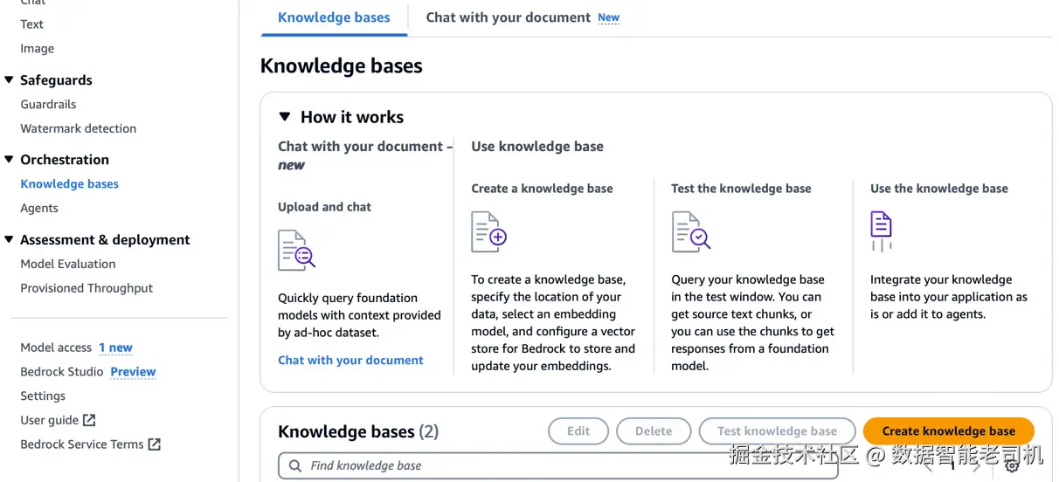
Task: Click the Bedrock Service Terms external icon
Action: 155,444
